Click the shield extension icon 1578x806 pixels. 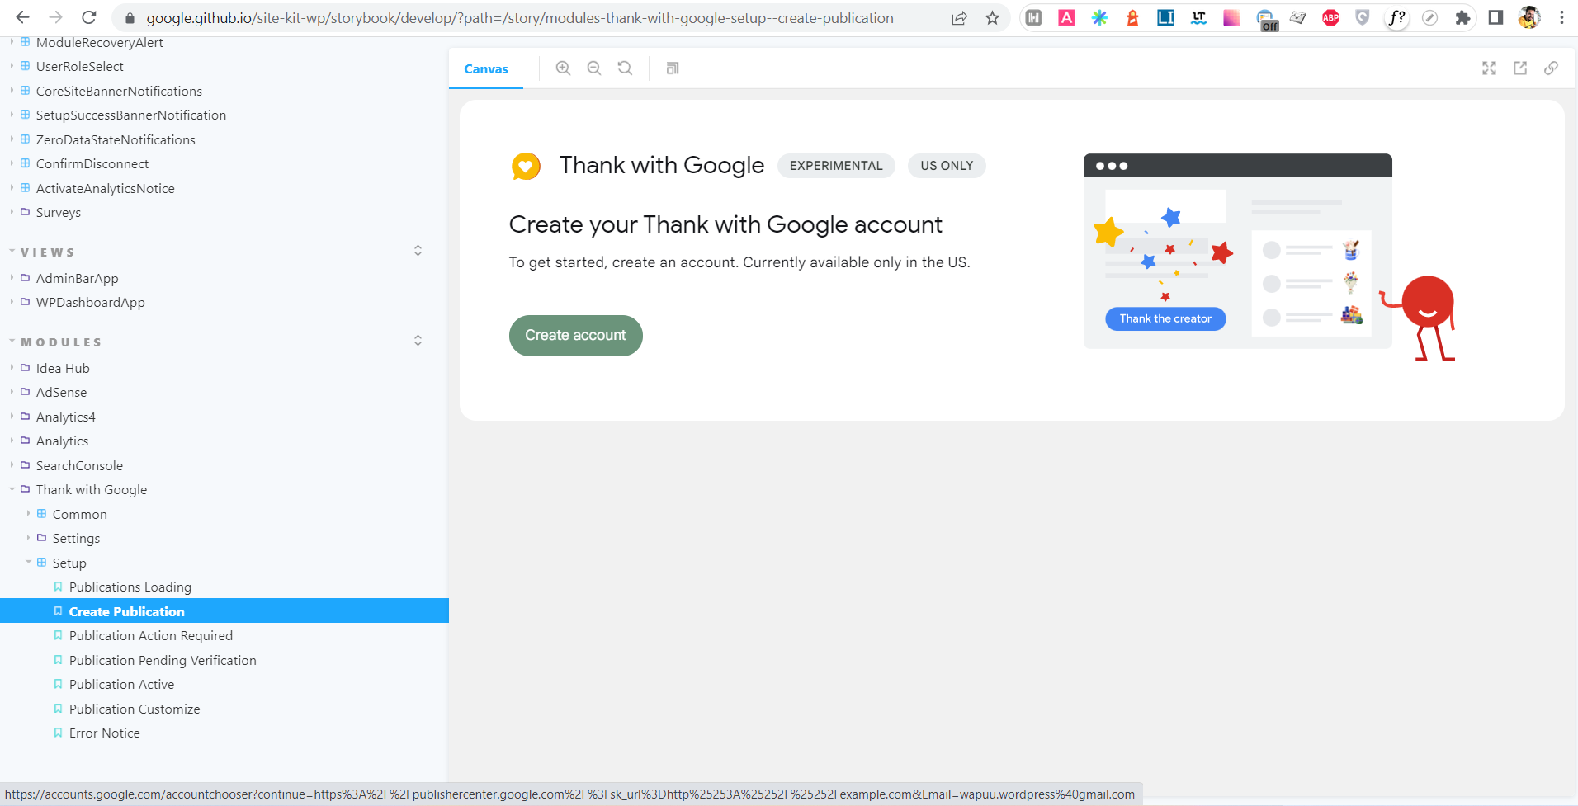(x=1363, y=18)
